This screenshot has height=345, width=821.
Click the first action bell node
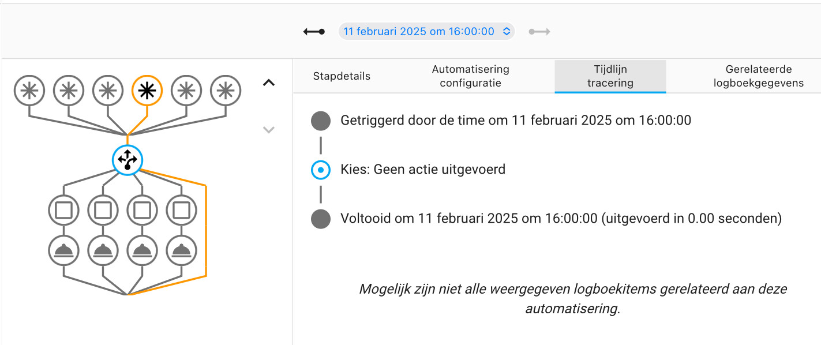[63, 250]
